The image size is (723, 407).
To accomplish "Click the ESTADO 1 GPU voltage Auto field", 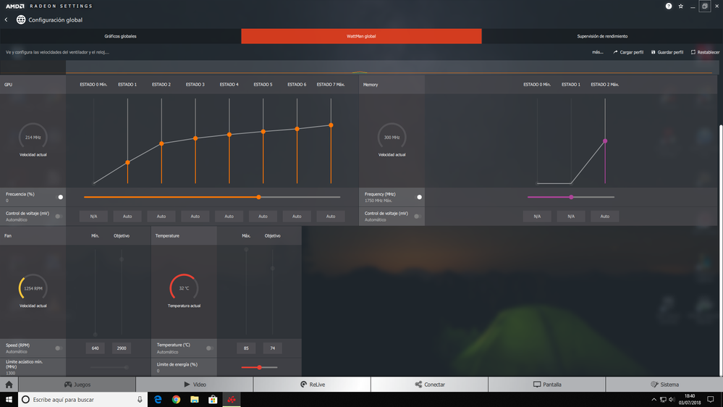I will [127, 216].
